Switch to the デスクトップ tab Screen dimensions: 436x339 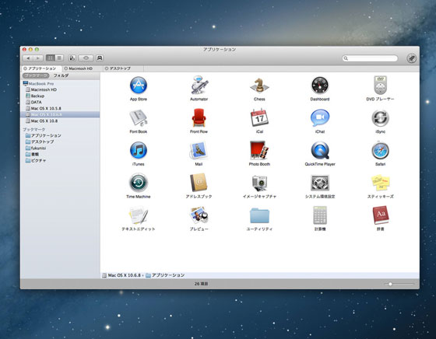[123, 68]
